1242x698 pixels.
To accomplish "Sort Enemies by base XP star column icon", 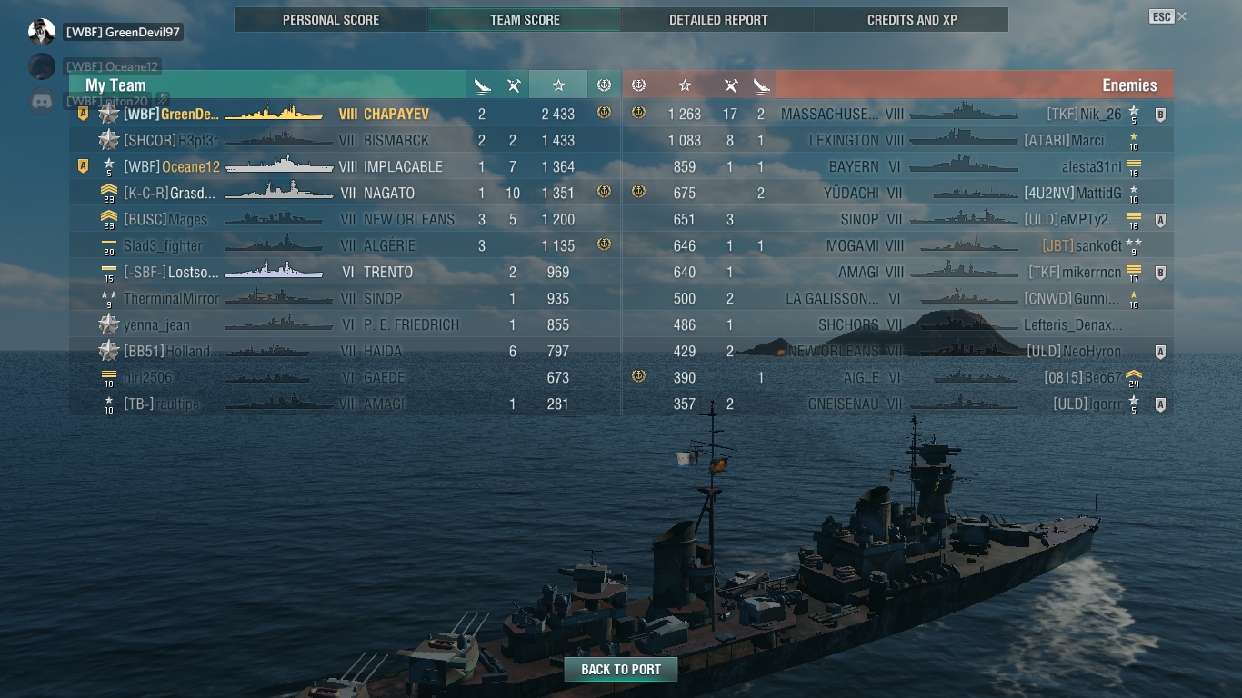I will [x=685, y=85].
